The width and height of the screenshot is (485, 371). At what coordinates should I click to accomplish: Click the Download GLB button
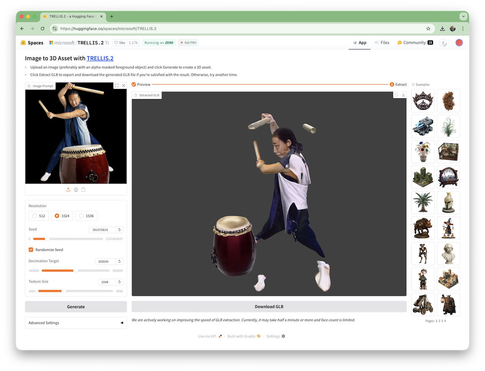point(269,307)
